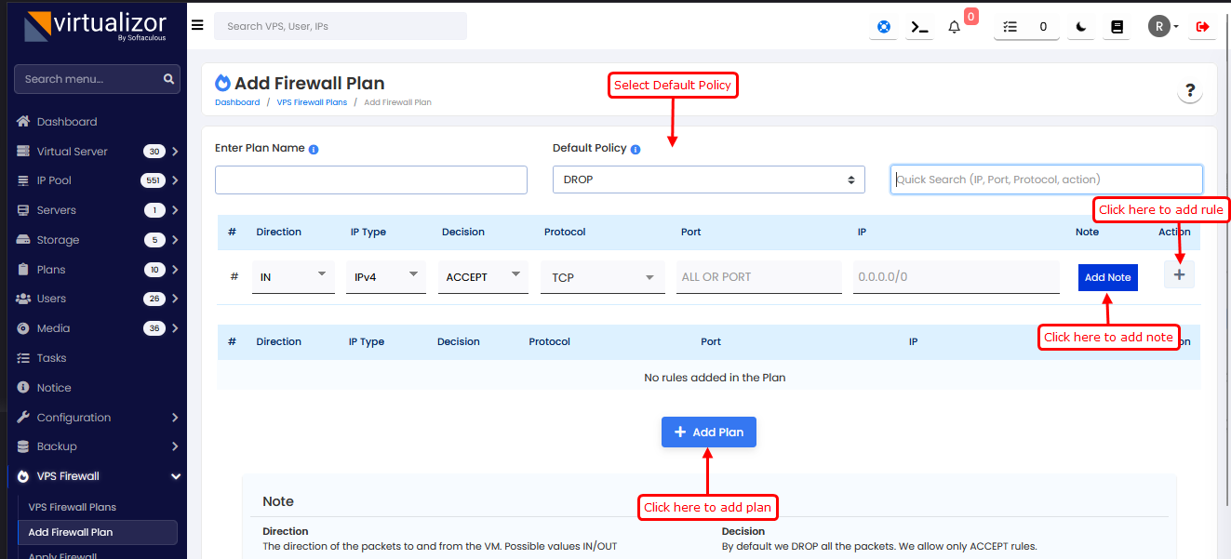
Task: Click the hamburger menu toggle icon
Action: pyautogui.click(x=197, y=25)
